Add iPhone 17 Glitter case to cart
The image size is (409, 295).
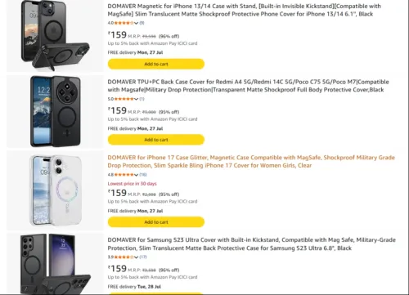pyautogui.click(x=156, y=222)
